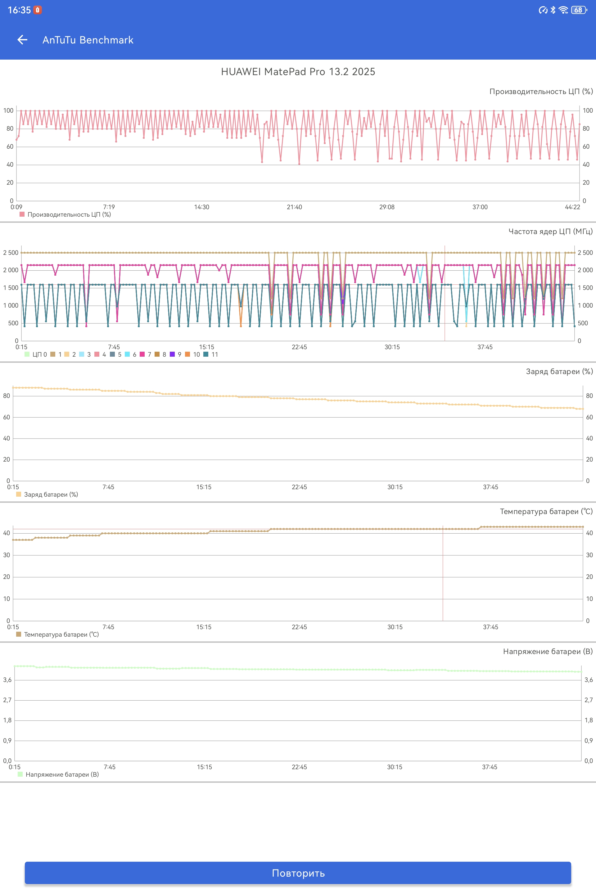Tap the core 10 orange legend swatch
596x894 pixels.
click(187, 354)
